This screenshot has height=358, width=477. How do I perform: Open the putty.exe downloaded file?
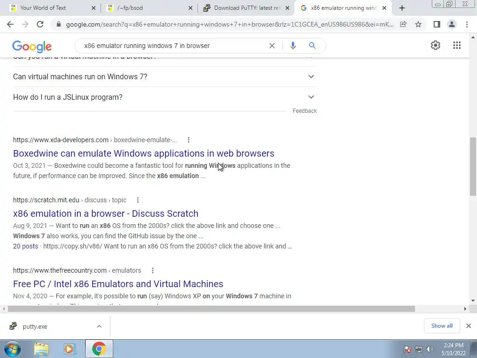click(34, 326)
